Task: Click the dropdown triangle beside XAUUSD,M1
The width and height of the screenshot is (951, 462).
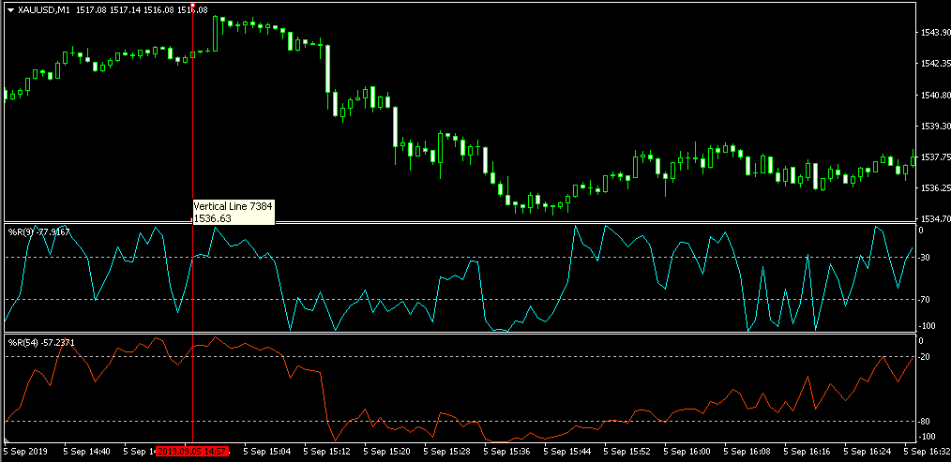Action: 10,9
